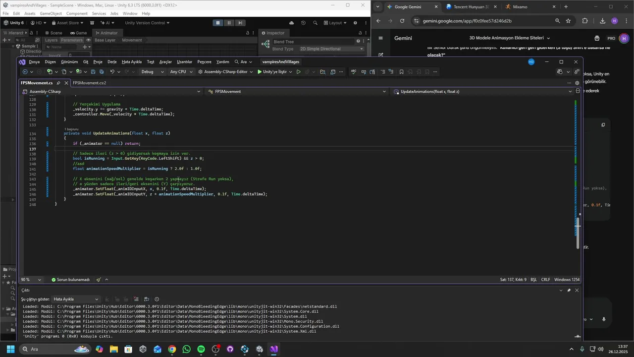
Task: Open the Hata Ayıklama output source dropdown
Action: tap(76, 299)
